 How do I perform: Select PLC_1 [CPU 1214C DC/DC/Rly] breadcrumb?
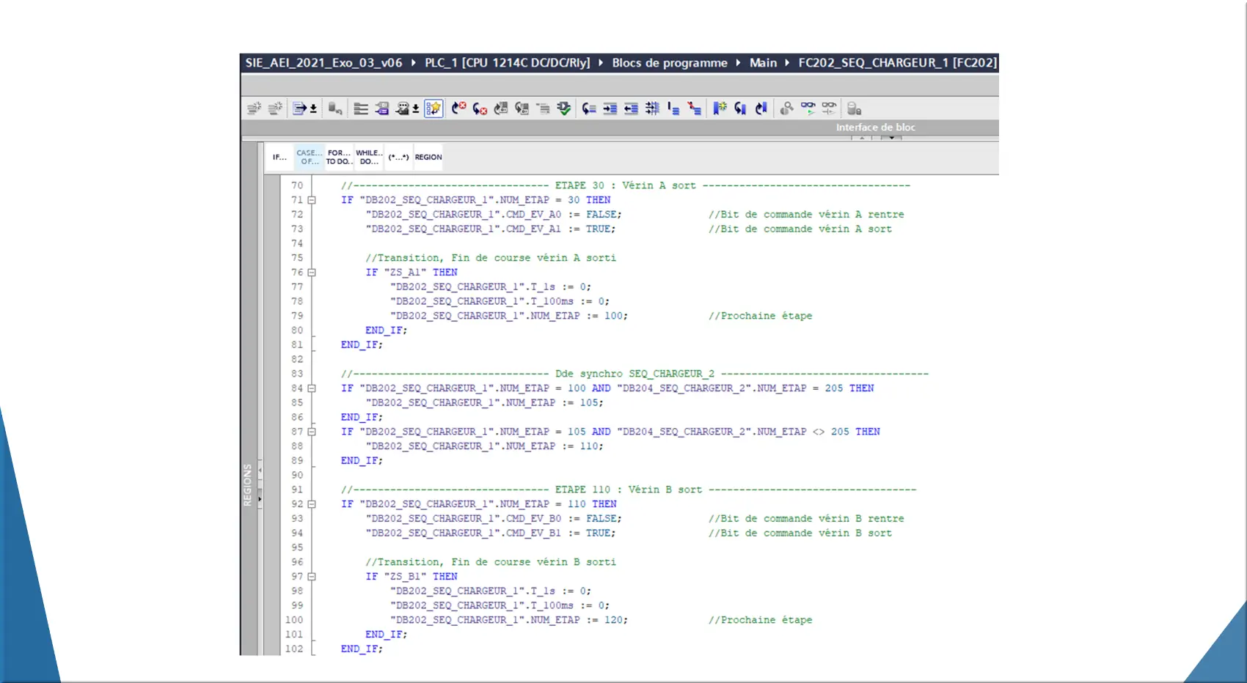coord(508,63)
